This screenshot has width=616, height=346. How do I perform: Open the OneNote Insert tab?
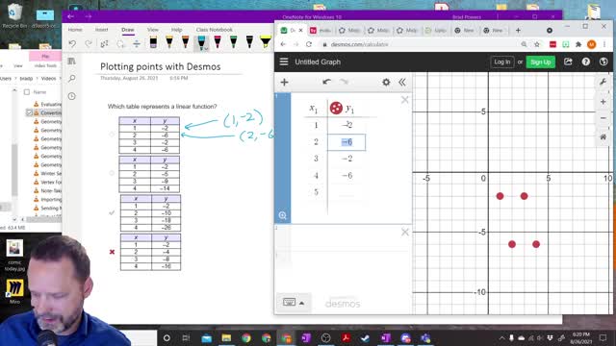coord(101,30)
